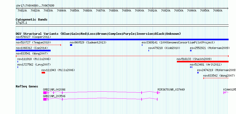Click the nsv1066312 (Coe2014) text label
236x114 pixels.
pos(32,48)
